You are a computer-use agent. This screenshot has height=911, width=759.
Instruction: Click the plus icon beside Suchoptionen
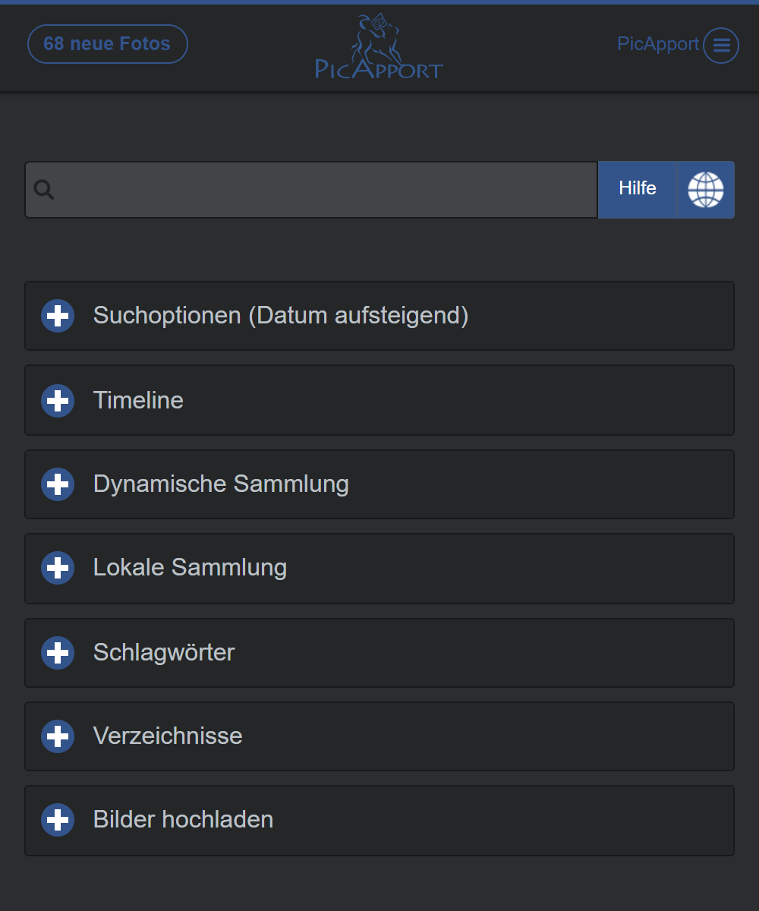(58, 316)
